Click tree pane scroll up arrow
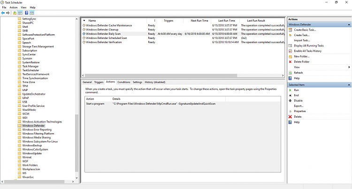Image resolution: width=352 pixels, height=189 pixels. (77, 19)
